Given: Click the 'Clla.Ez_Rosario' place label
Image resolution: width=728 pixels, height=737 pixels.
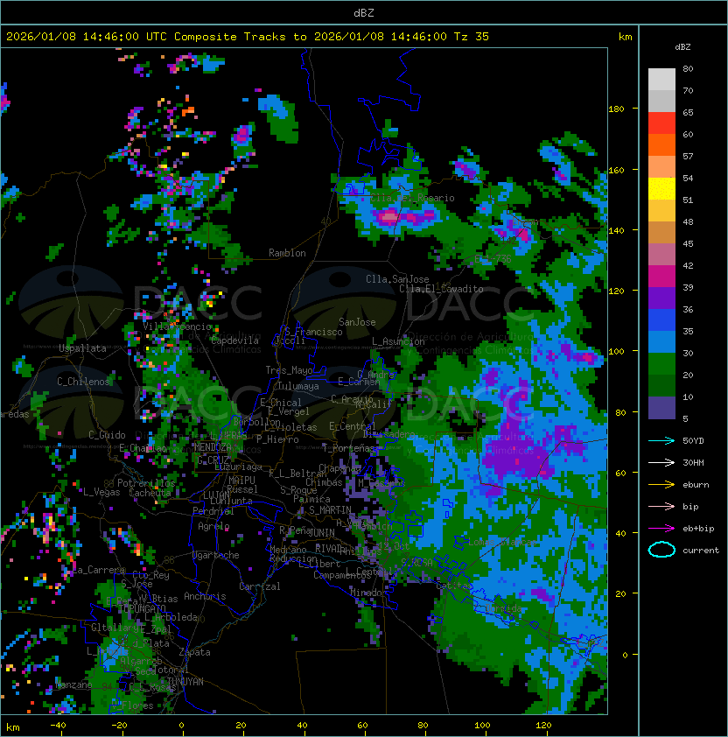Looking at the screenshot, I should click(413, 198).
